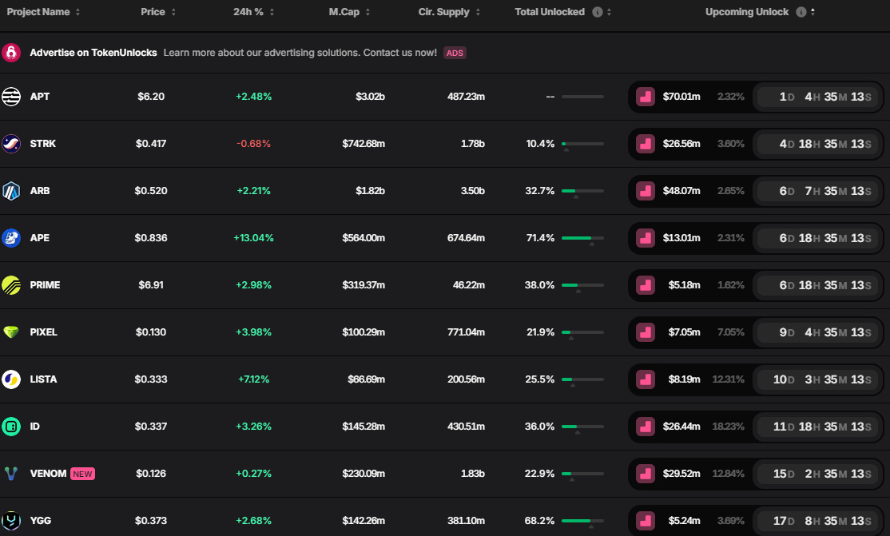Click the ADS badge

pos(455,53)
